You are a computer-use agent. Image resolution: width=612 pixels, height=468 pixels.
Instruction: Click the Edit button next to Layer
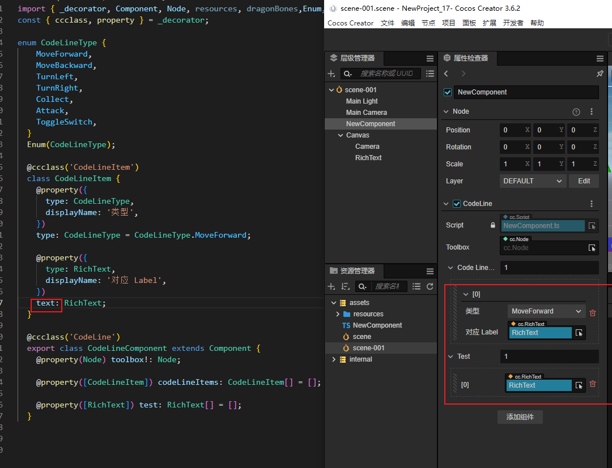584,181
